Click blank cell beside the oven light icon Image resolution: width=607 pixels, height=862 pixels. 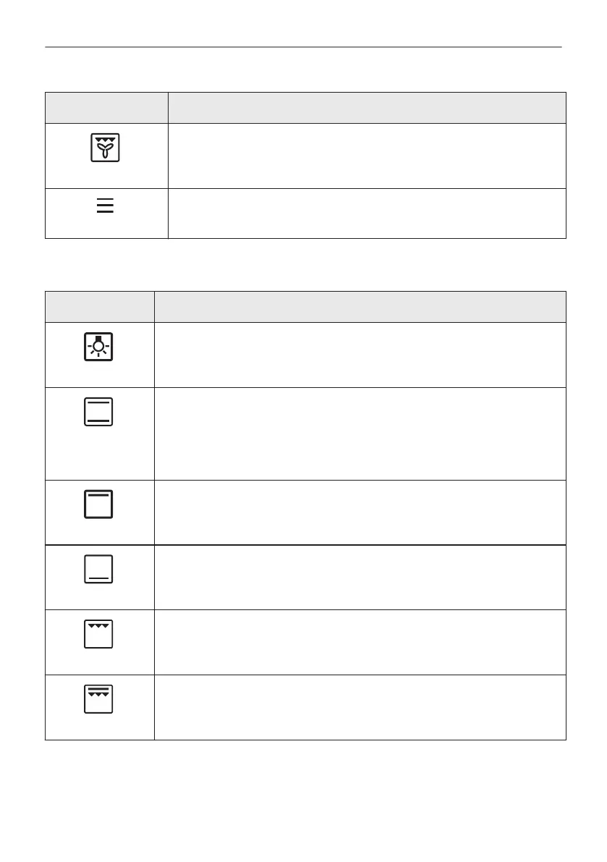click(x=360, y=355)
